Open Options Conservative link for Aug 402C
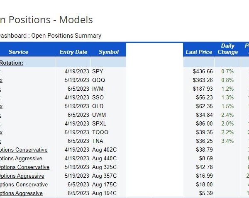Image resolution: width=249 pixels, height=198 pixels. 24,150
